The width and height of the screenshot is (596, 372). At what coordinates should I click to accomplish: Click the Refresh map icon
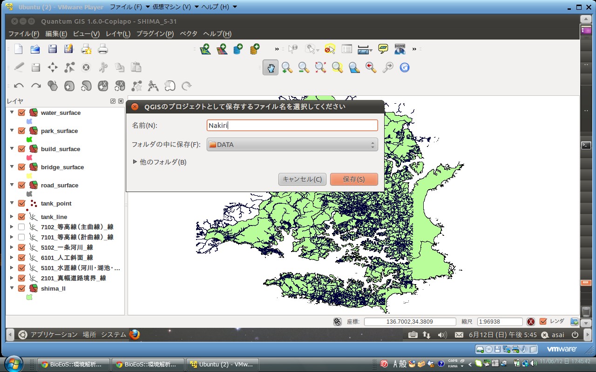405,67
